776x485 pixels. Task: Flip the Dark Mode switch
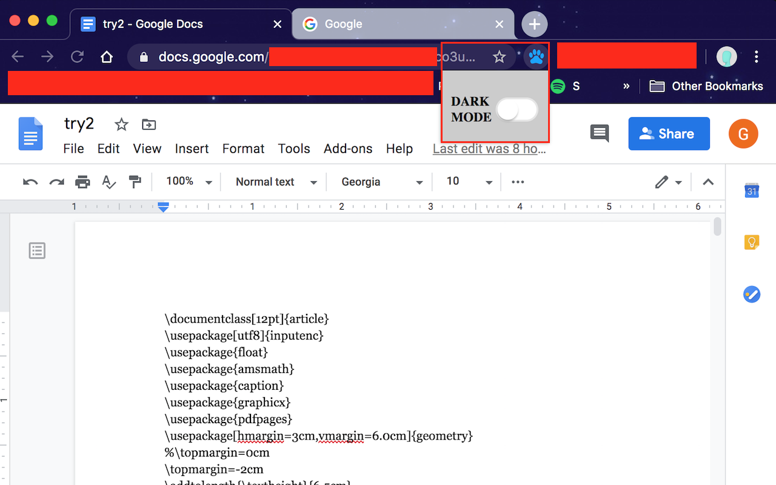(x=517, y=109)
